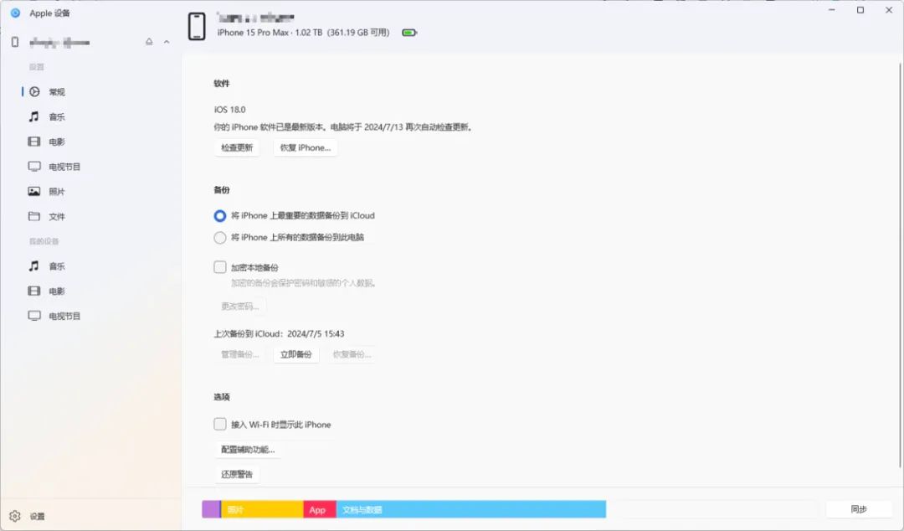Click the 电视节目 monitor icon under 我的设备
Viewport: 904px width, 531px height.
point(34,316)
